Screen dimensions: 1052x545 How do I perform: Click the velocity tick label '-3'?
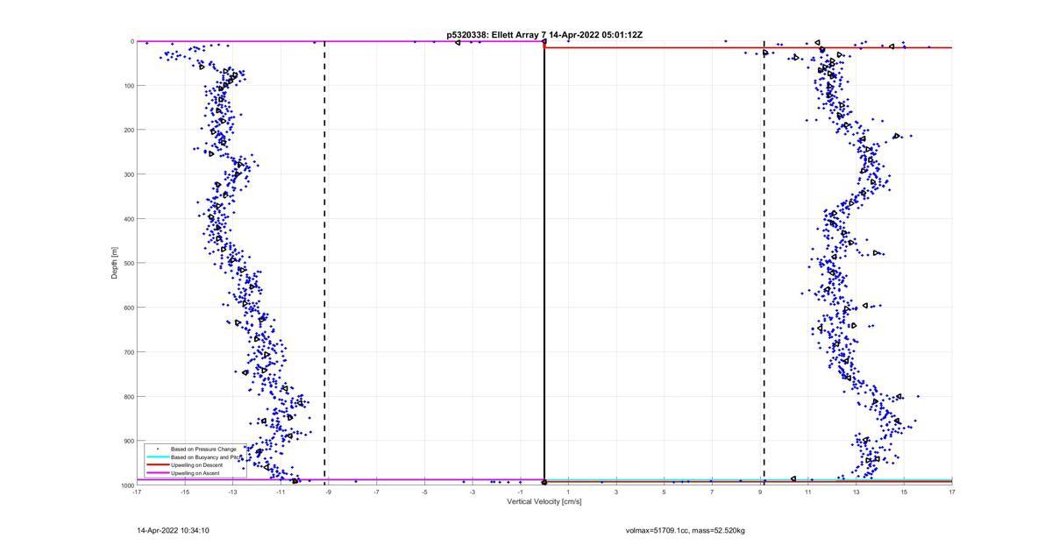pos(472,492)
